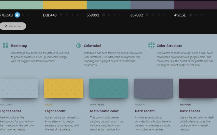Lock the 559092 color
Viewport: 217px width, 135px height.
click(104, 15)
